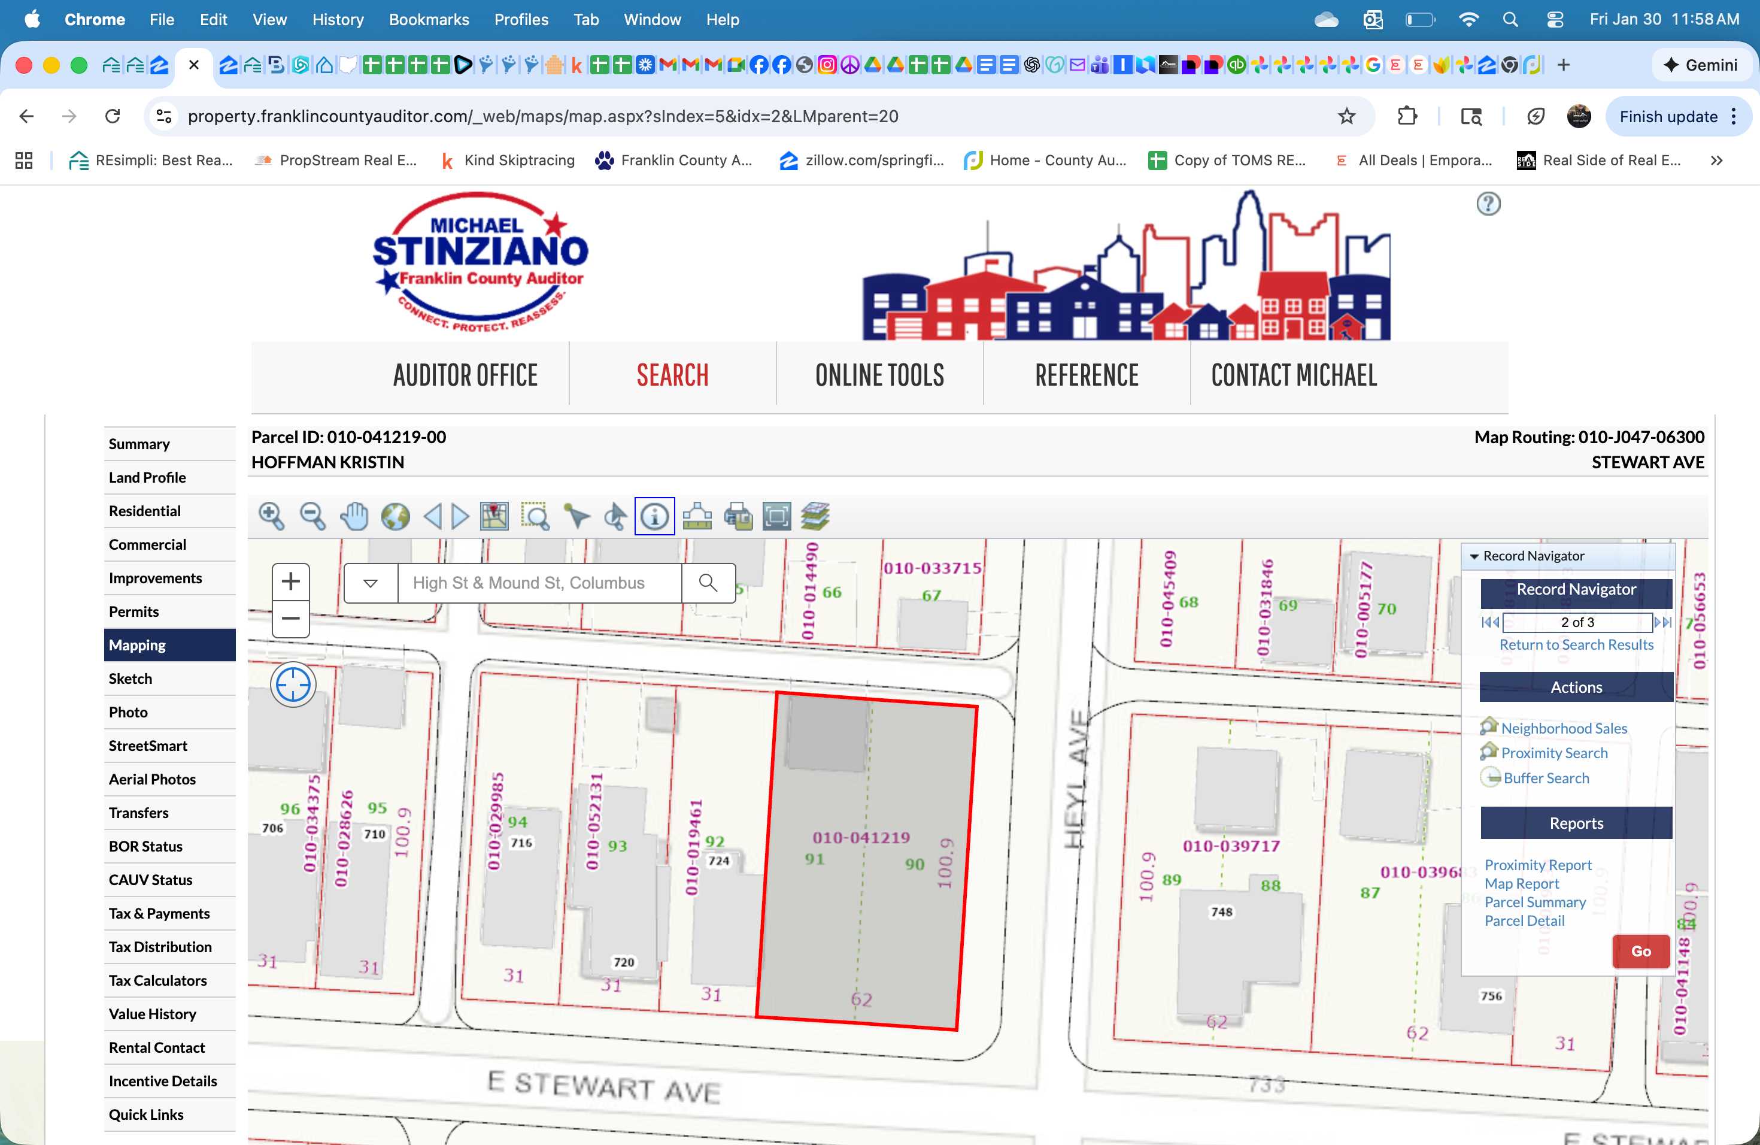Activate the Pan hand tool
Viewport: 1760px width, 1145px height.
tap(354, 516)
